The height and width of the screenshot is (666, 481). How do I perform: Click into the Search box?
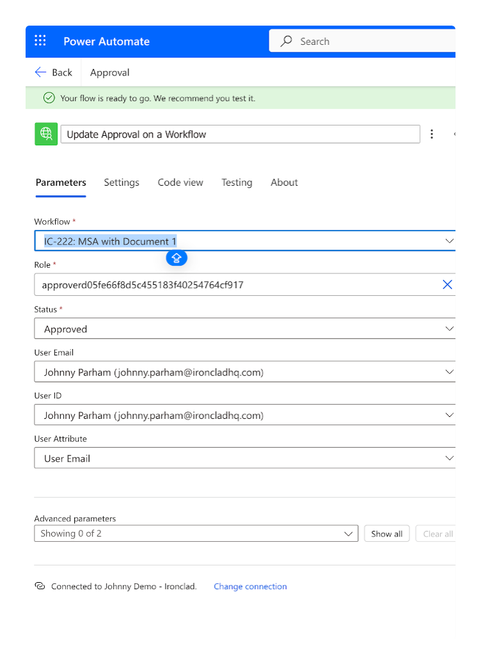coord(362,41)
